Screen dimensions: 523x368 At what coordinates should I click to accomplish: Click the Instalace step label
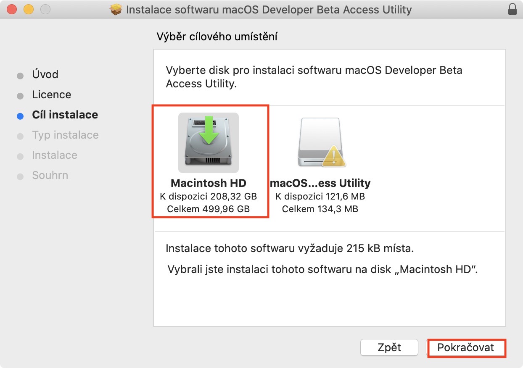click(x=55, y=155)
